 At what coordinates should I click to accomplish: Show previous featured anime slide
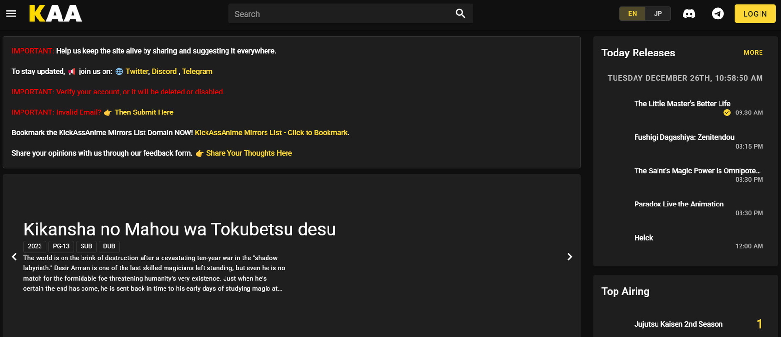[14, 257]
